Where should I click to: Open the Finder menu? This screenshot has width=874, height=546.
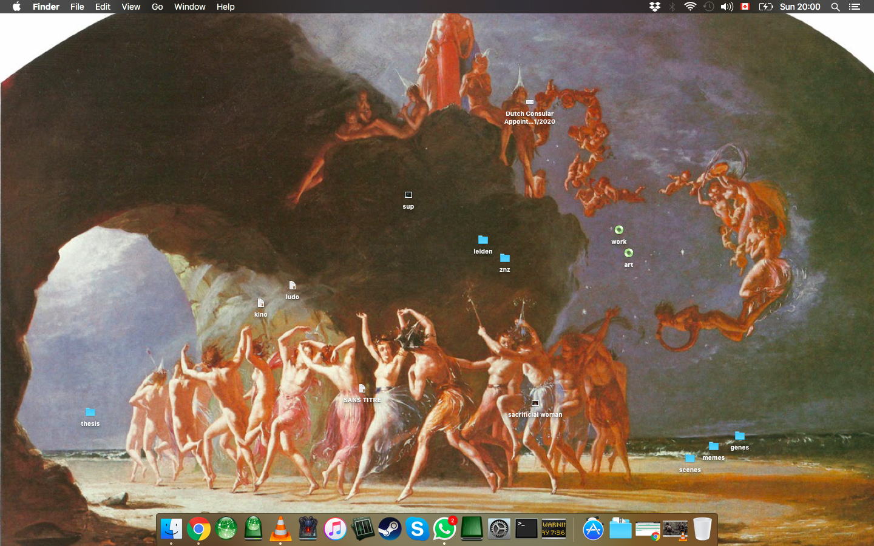tap(46, 7)
